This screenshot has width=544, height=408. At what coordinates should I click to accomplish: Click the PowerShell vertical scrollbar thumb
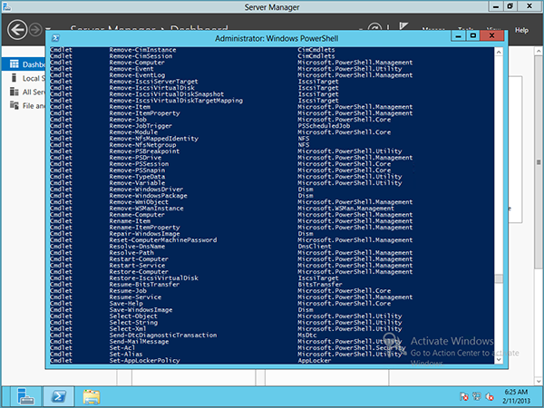click(499, 279)
